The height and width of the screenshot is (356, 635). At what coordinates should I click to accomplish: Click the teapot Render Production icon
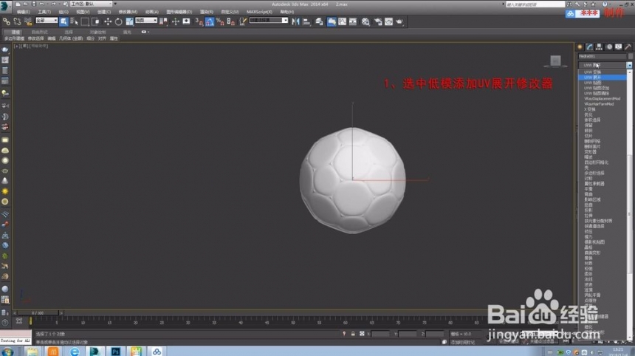click(x=399, y=21)
